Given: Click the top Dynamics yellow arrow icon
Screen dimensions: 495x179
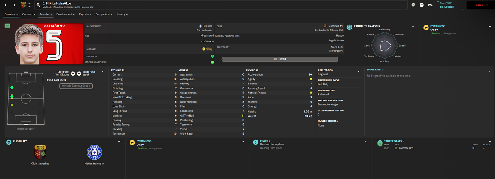Looking at the screenshot, I should click(426, 27).
